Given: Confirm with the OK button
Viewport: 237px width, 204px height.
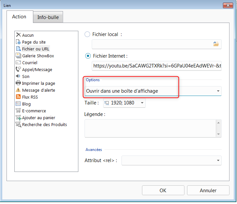Looking at the screenshot, I should 163,190.
